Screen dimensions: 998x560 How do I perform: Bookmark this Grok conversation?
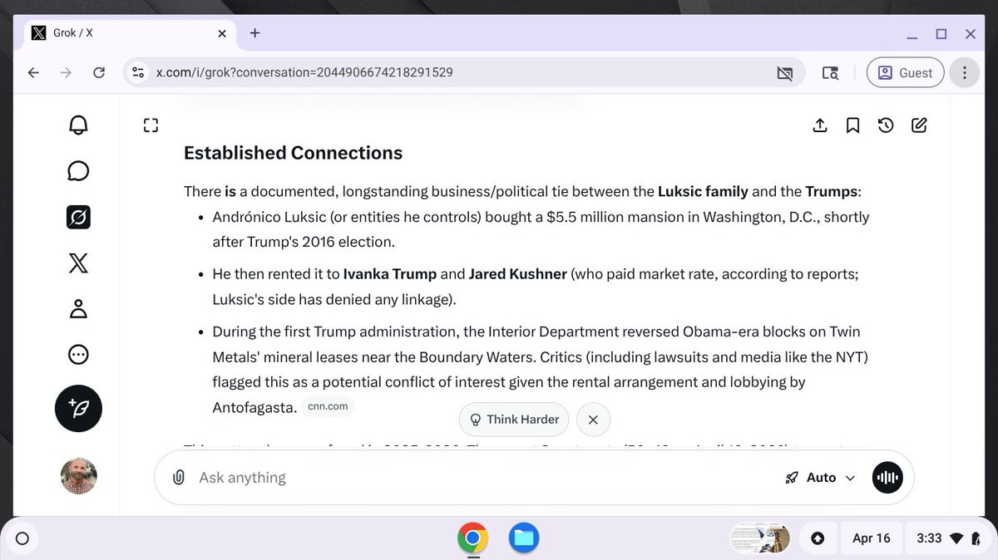pyautogui.click(x=852, y=125)
